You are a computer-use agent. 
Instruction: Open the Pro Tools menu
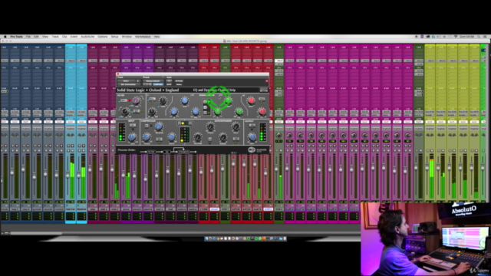[16, 37]
